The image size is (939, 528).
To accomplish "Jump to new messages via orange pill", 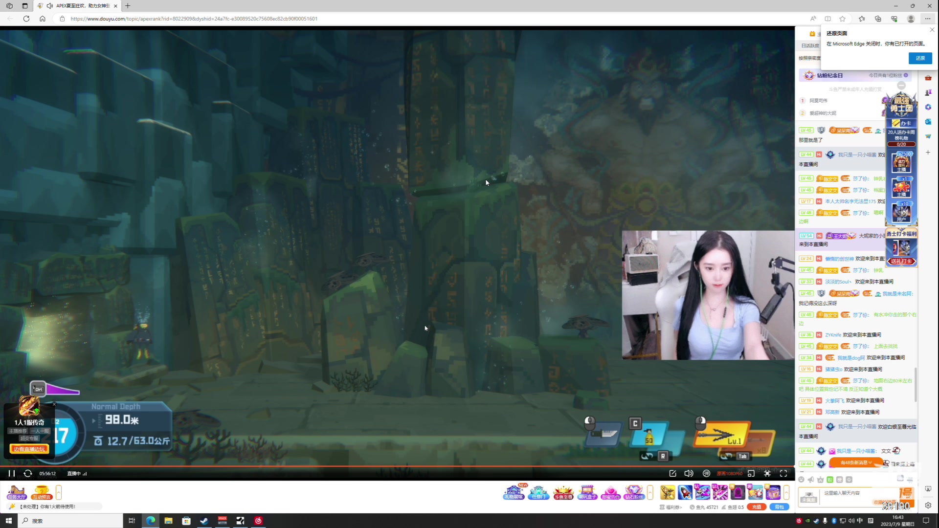I will click(856, 462).
